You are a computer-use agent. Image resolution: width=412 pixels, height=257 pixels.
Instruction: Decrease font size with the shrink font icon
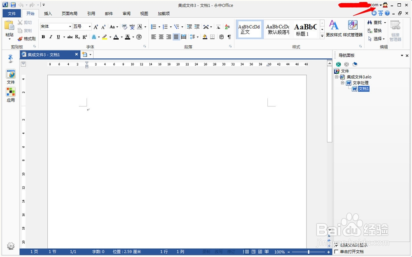pyautogui.click(x=103, y=26)
